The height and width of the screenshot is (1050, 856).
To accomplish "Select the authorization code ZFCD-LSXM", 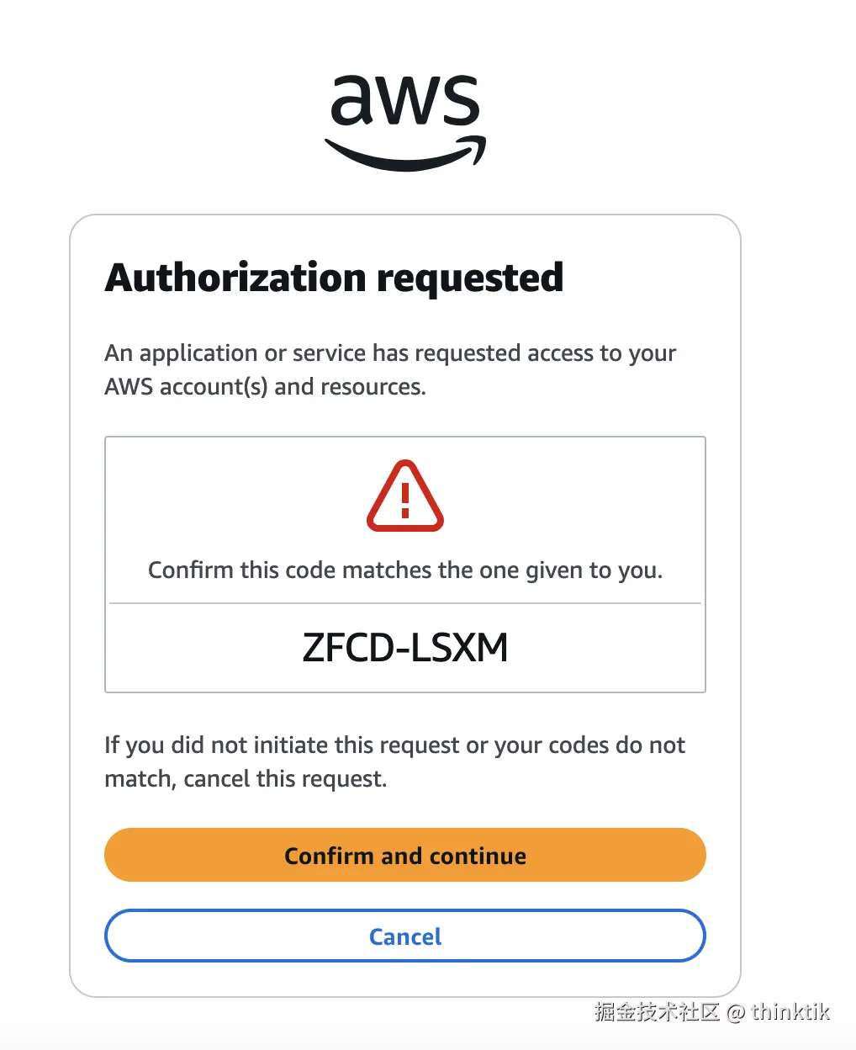I will (404, 647).
